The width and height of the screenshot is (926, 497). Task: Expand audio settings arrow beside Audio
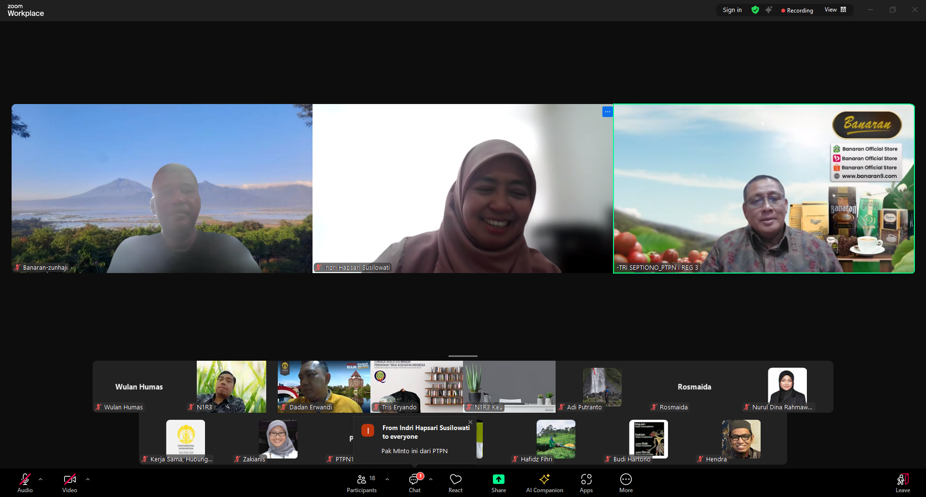click(41, 479)
